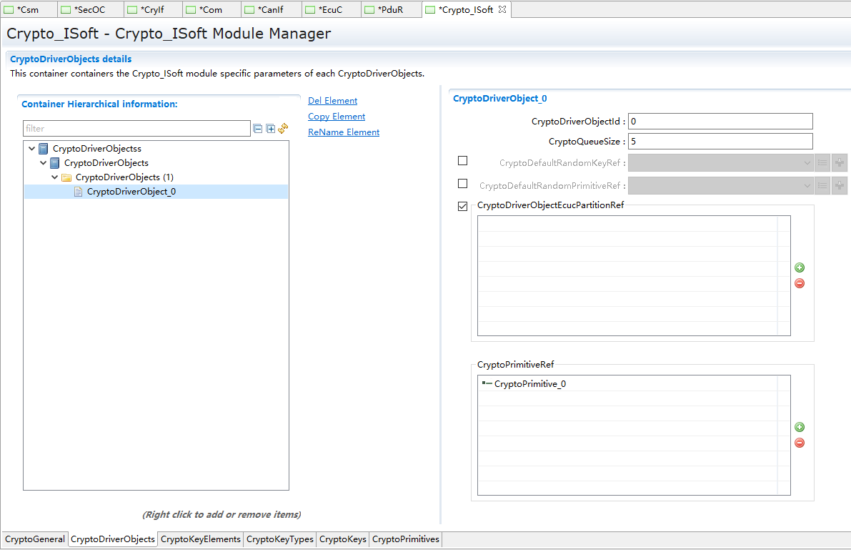
Task: Select CryptoPrimitive_0 in the CryptoPrimitiveRef list
Action: [x=529, y=384]
